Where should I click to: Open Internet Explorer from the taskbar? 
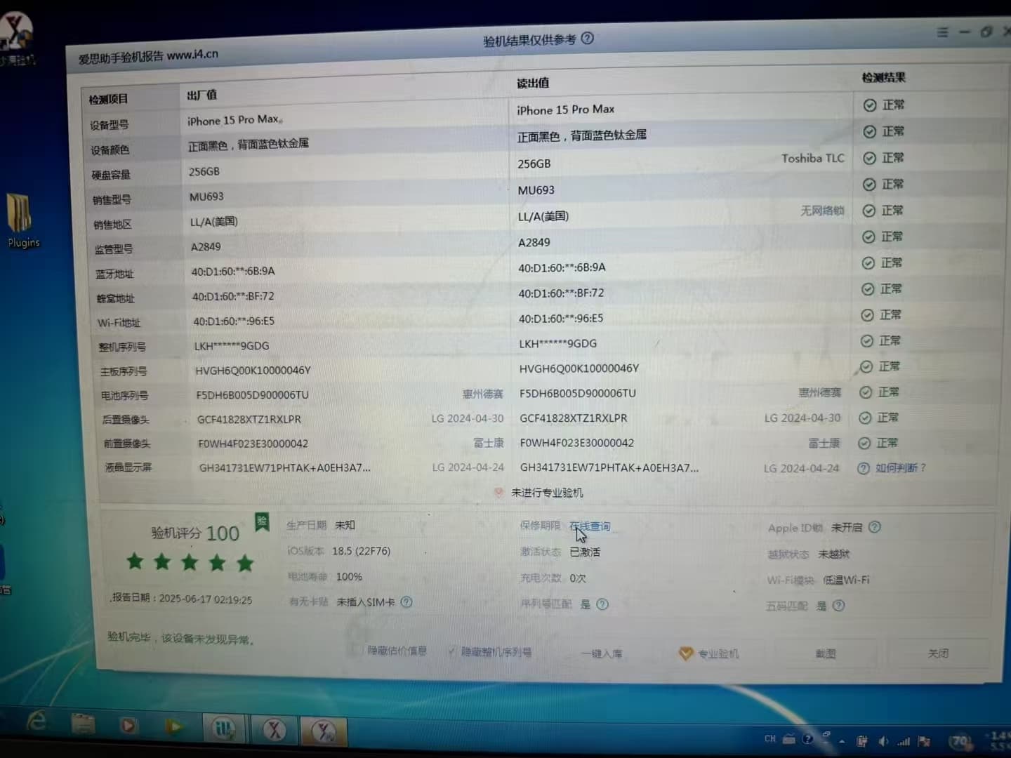[x=37, y=722]
